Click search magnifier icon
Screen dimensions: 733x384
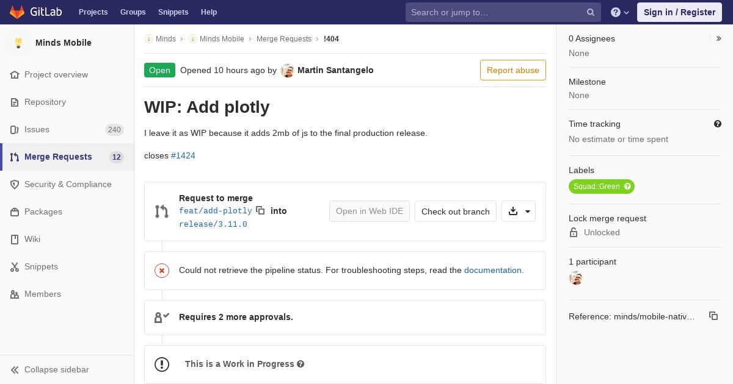point(591,12)
